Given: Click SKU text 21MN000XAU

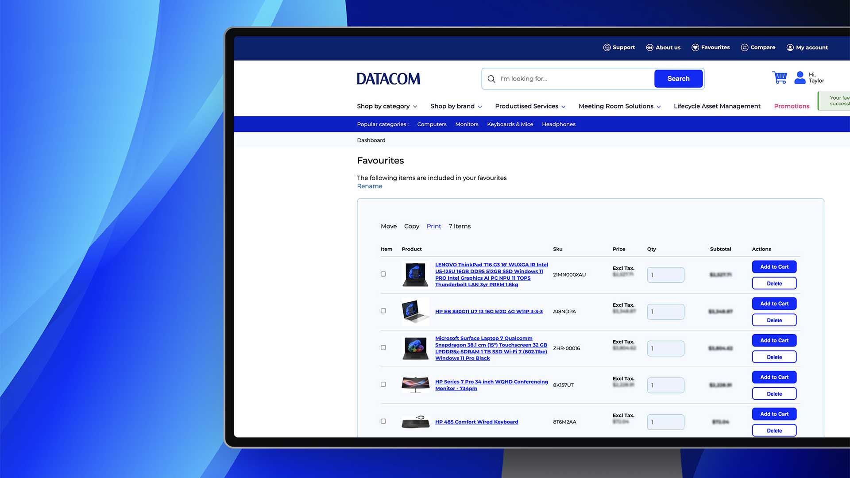Looking at the screenshot, I should [x=569, y=275].
